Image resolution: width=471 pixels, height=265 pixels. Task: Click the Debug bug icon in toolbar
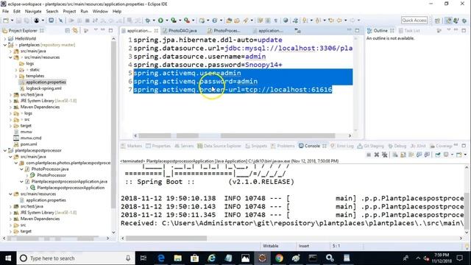(147, 21)
